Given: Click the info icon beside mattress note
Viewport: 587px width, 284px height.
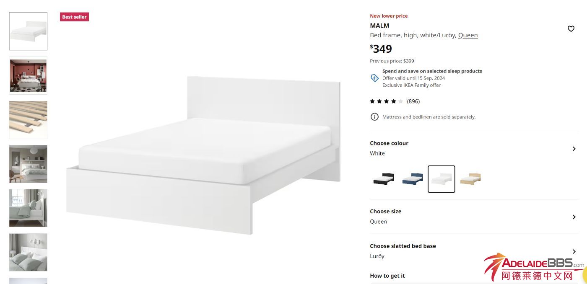Looking at the screenshot, I should click(374, 117).
